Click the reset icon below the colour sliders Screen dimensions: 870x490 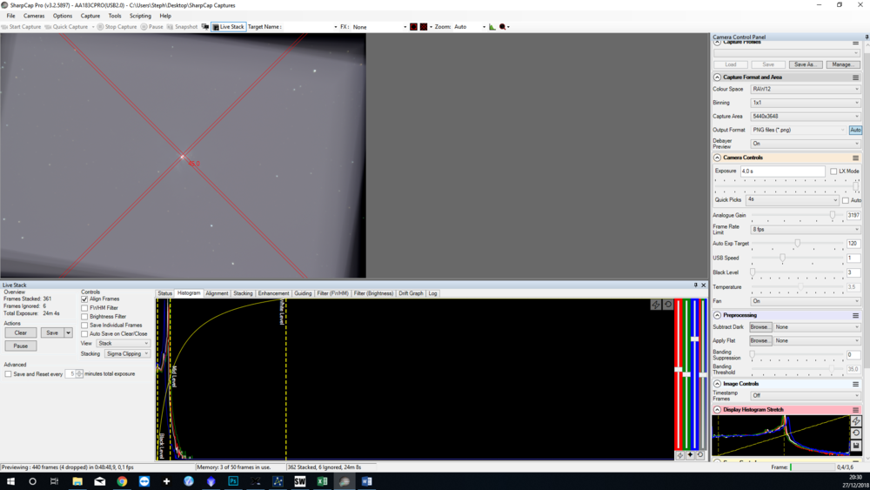(x=700, y=455)
